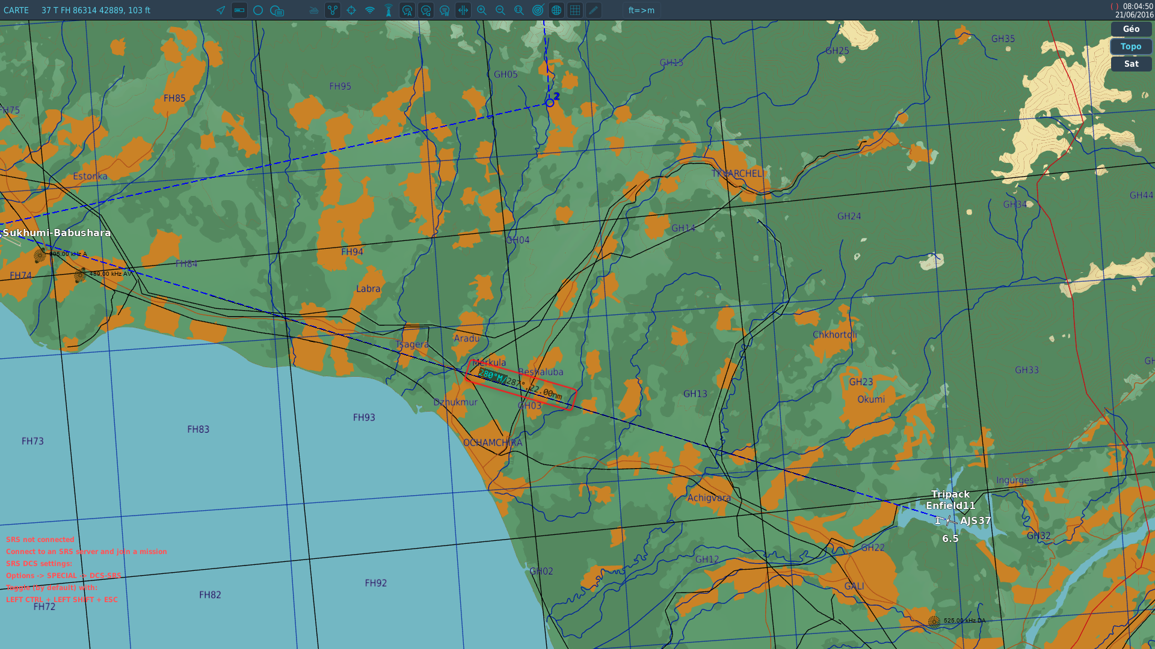Click the Dzhukmur town label
The width and height of the screenshot is (1155, 649).
455,403
